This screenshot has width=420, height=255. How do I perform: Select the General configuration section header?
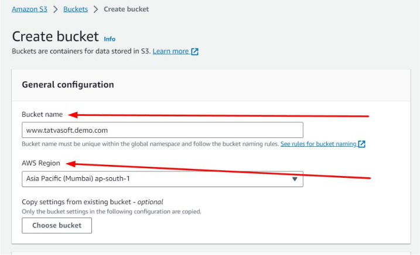point(68,85)
